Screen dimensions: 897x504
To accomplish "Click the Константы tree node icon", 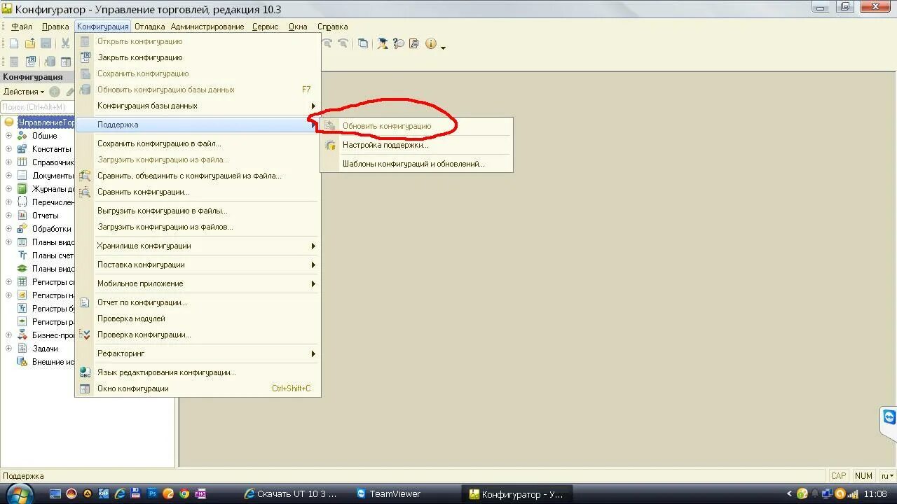I will 22,149.
